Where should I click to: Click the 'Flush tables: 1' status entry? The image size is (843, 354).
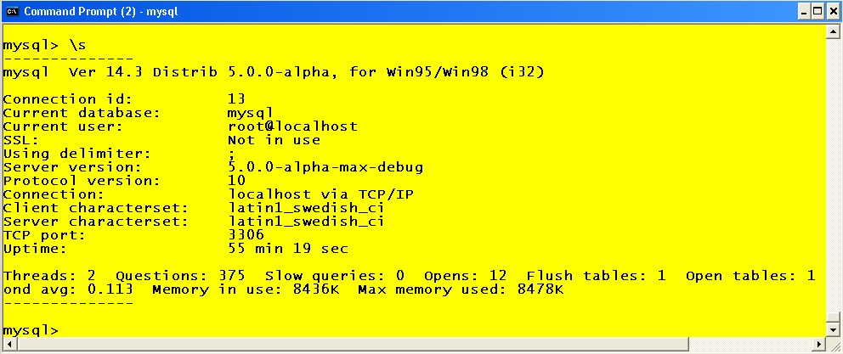(x=597, y=276)
